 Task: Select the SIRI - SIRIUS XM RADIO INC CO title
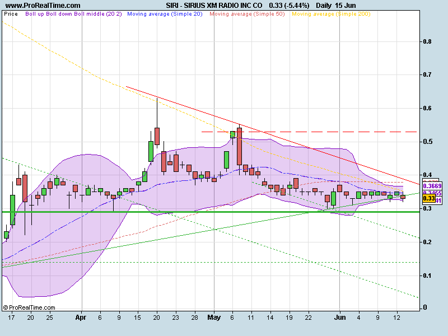[x=214, y=6]
